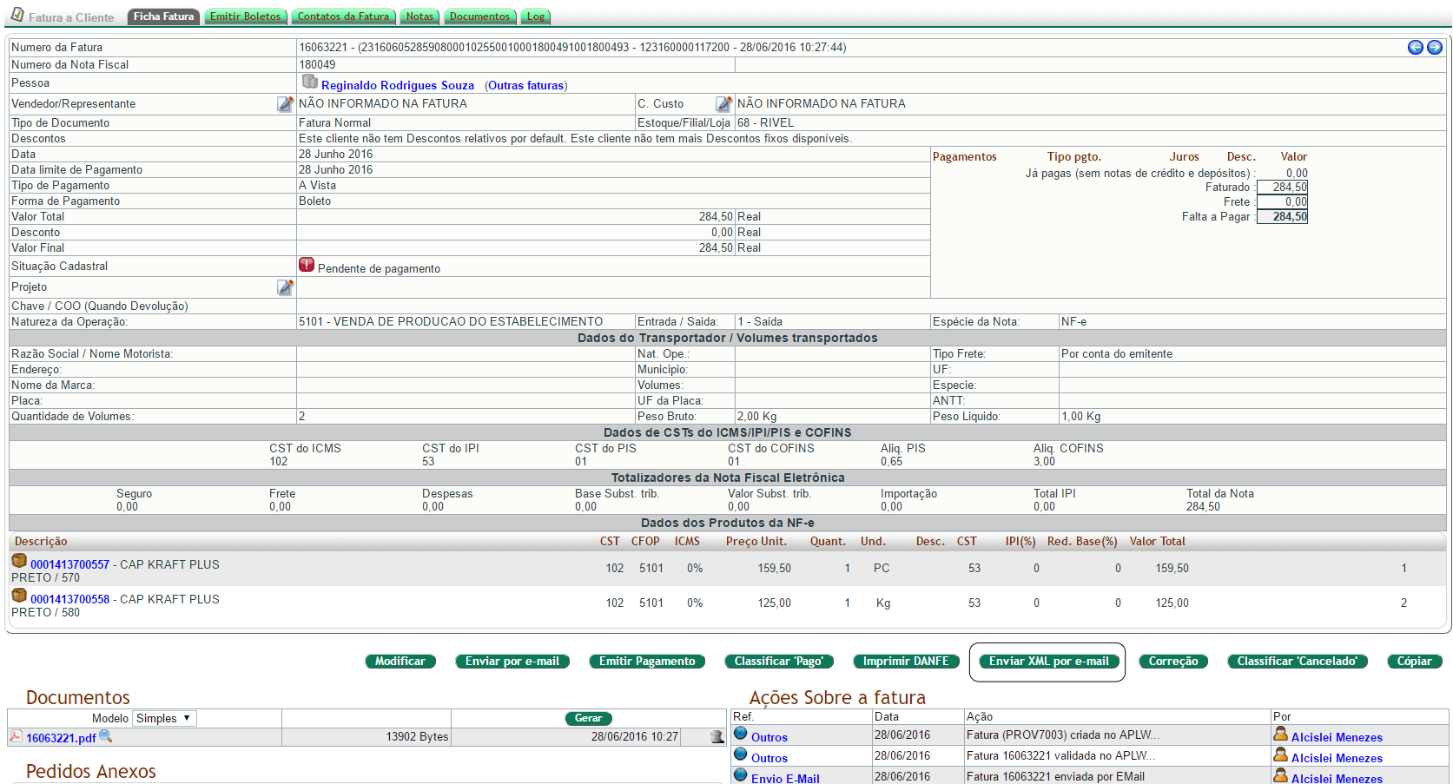
Task: Click Falta a Pagar field 284,50
Action: tap(1282, 217)
